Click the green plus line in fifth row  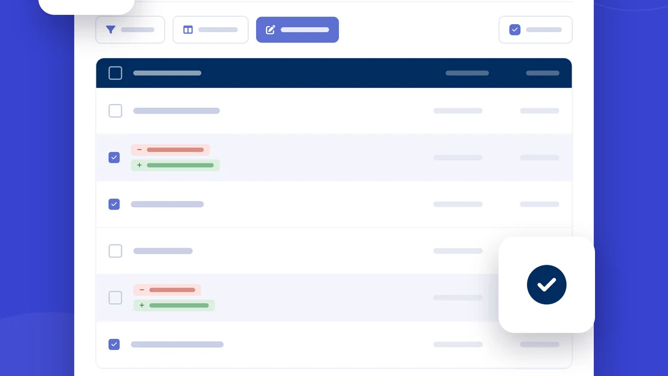(174, 305)
